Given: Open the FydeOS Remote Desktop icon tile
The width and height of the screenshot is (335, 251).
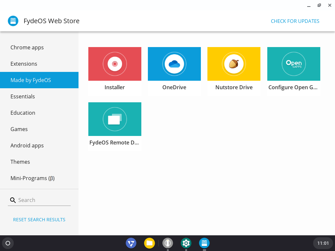Looking at the screenshot, I should pyautogui.click(x=115, y=119).
